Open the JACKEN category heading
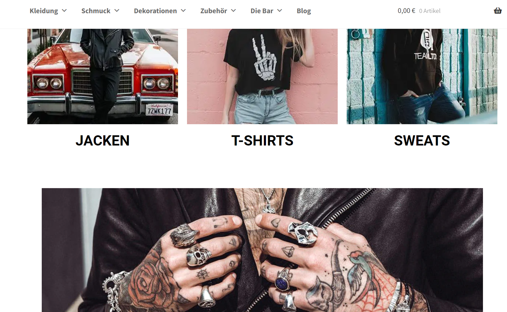 (x=103, y=141)
